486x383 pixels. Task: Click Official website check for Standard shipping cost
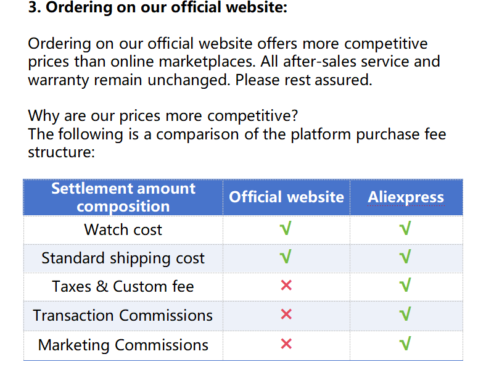(x=286, y=257)
